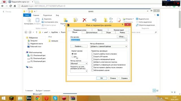This screenshot has width=181, height=101.
Task: Select the ZIP archive format
Action: click(x=72, y=57)
